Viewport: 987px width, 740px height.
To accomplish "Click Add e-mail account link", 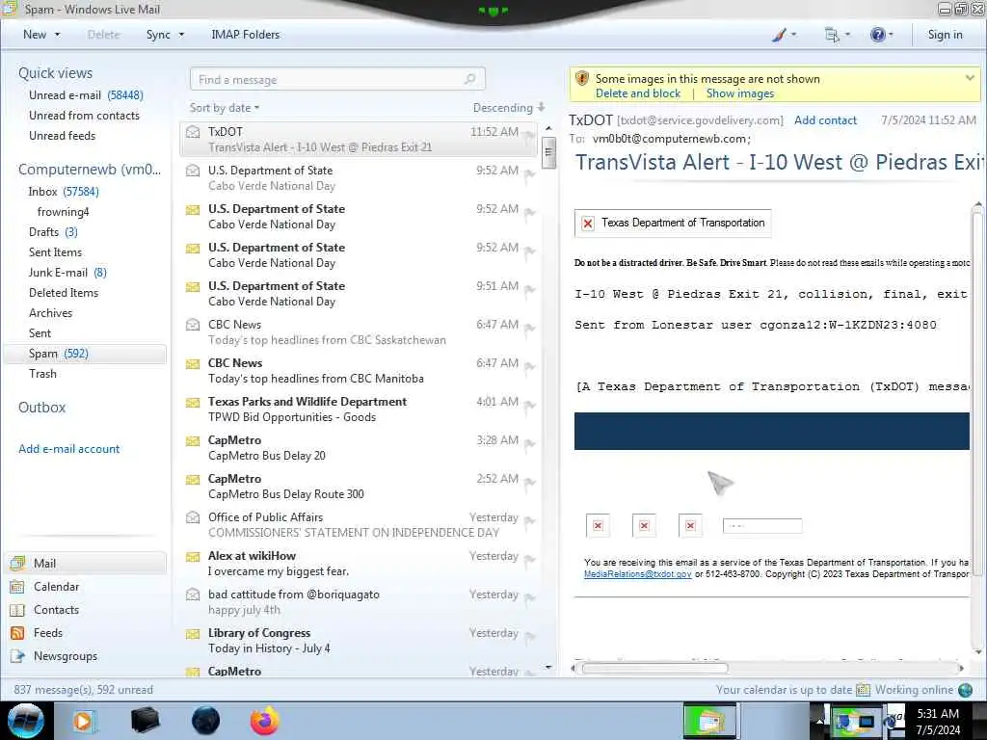I will point(69,449).
